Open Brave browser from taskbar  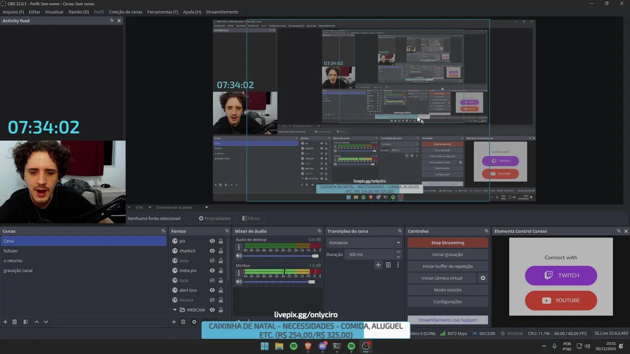pyautogui.click(x=308, y=346)
